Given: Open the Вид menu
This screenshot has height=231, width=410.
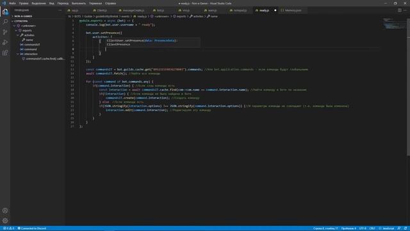Looking at the screenshot, I should tap(51, 3).
